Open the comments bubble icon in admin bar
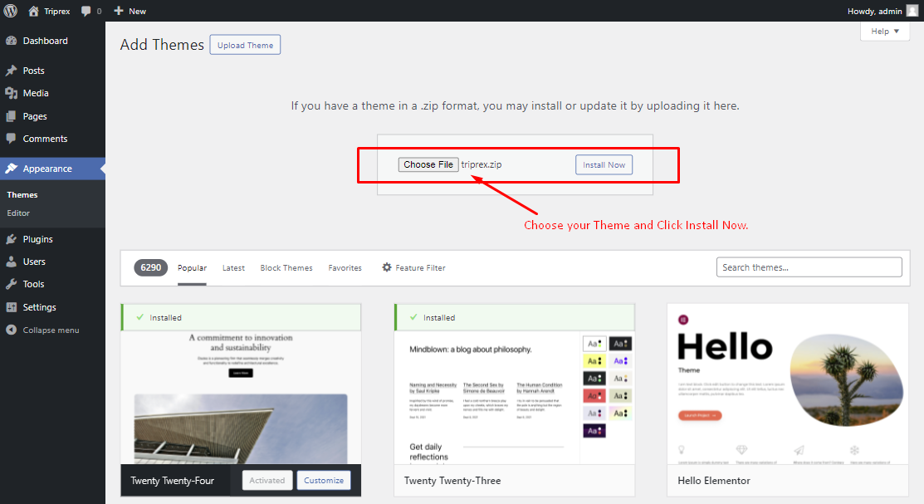Image resolution: width=924 pixels, height=504 pixels. 86,11
